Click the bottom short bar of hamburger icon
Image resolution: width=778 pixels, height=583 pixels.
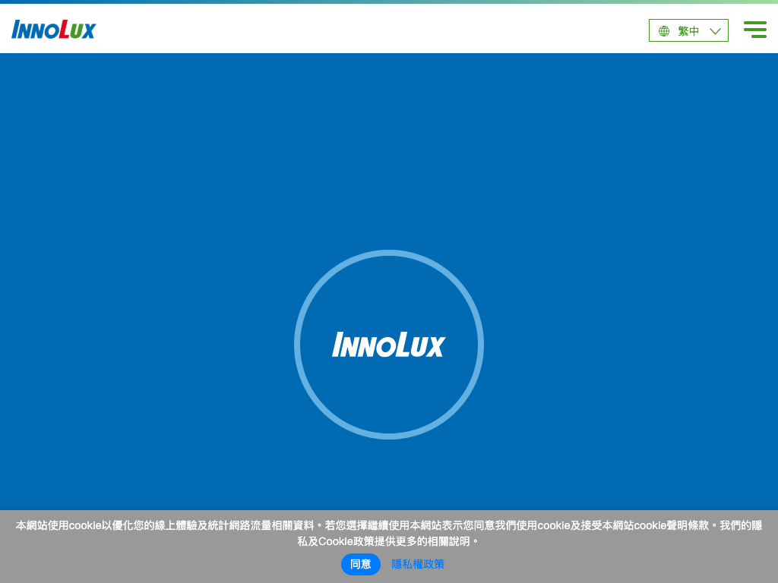[758, 36]
